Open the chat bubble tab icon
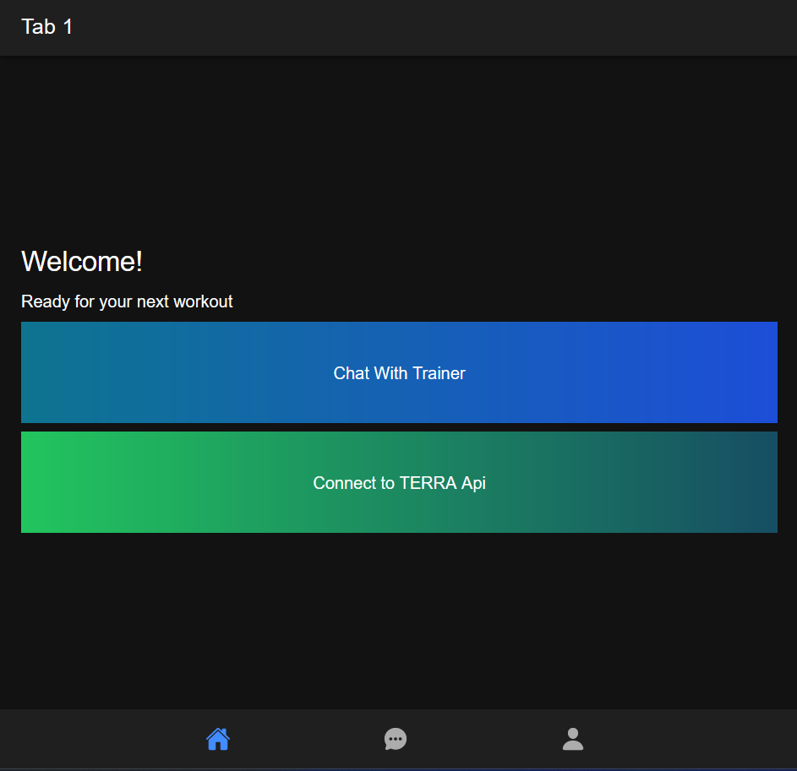 pyautogui.click(x=396, y=739)
